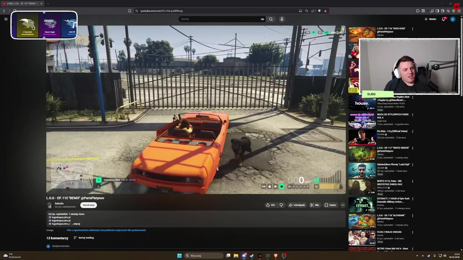Like the video (432 likes)
Screen dimensions: 463x260
tap(271, 205)
